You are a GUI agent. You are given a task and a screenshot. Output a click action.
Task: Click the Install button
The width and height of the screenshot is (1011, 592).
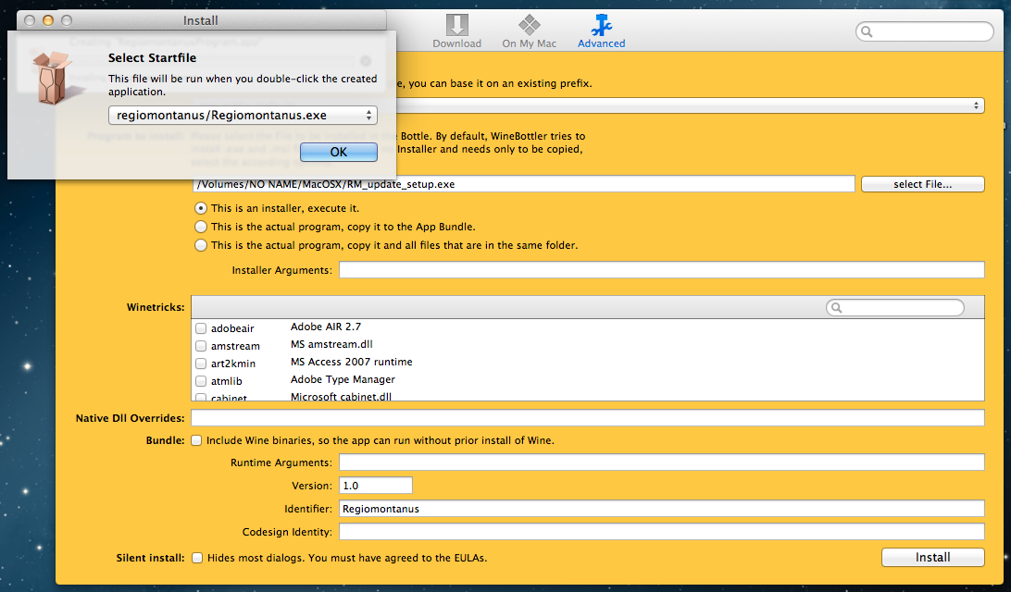coord(933,557)
